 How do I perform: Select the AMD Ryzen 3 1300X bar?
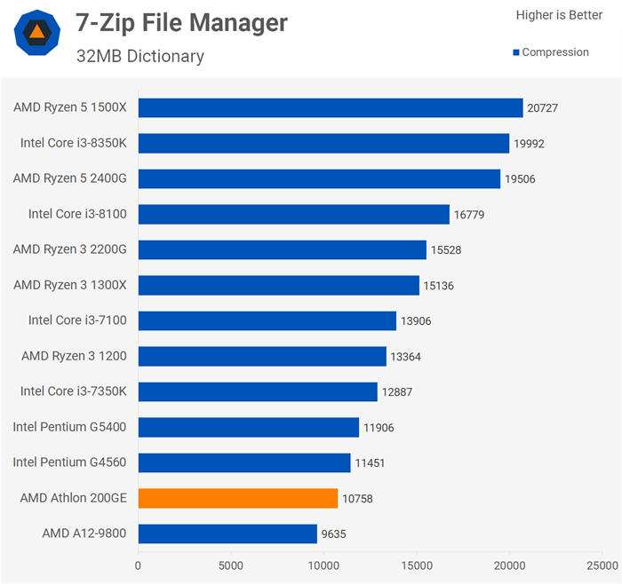[x=278, y=285]
